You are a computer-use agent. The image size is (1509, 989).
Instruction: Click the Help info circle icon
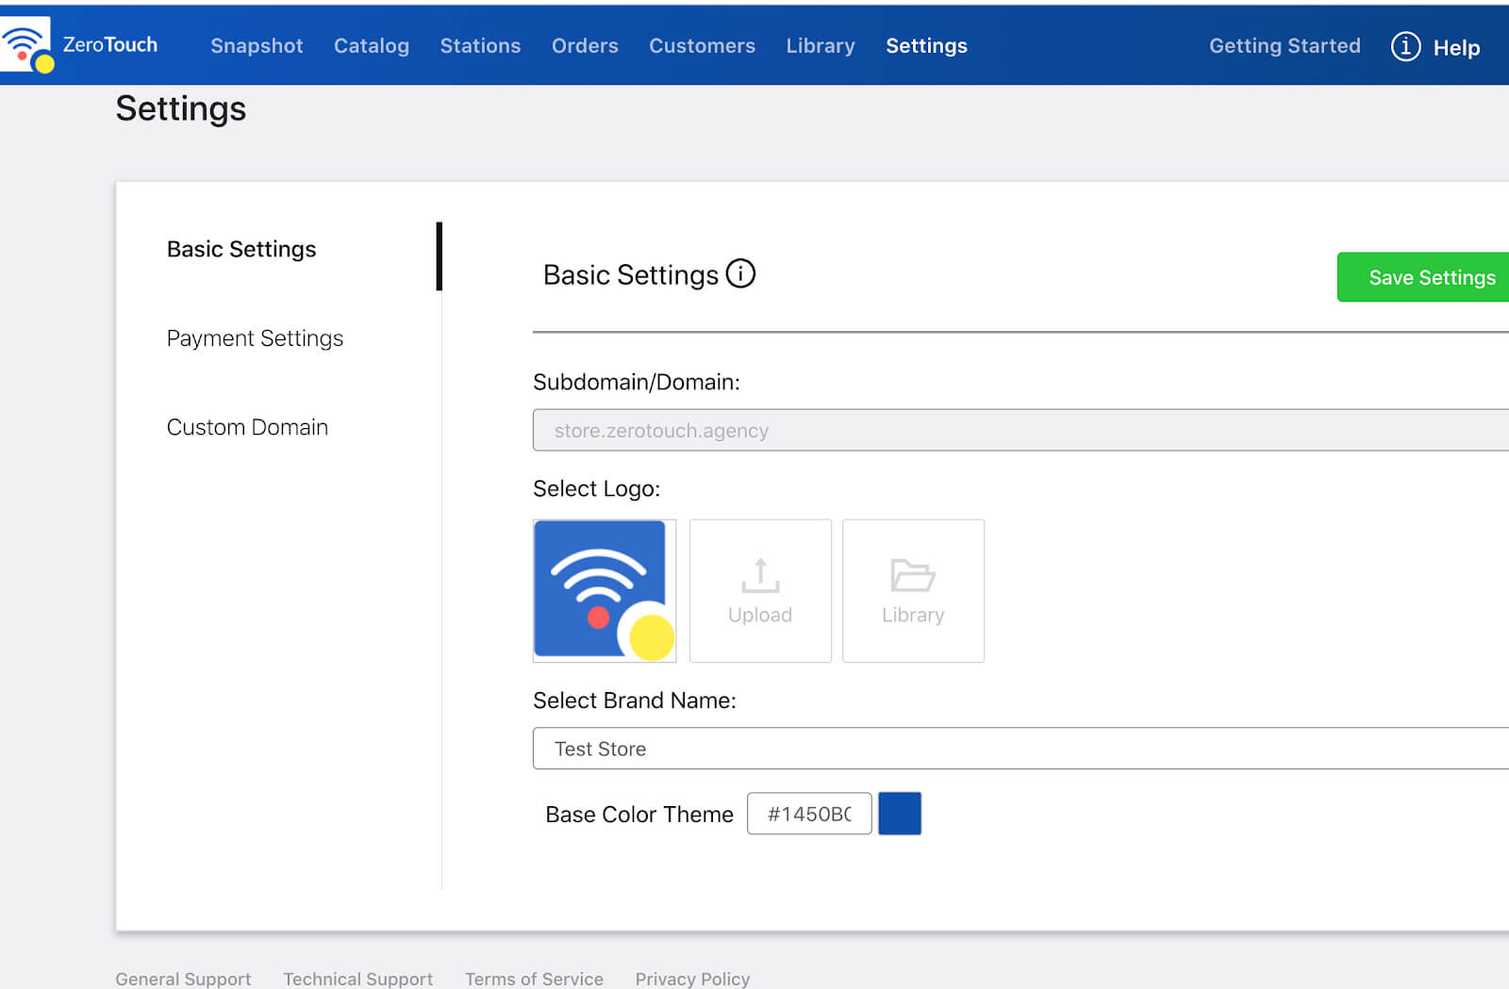1405,46
